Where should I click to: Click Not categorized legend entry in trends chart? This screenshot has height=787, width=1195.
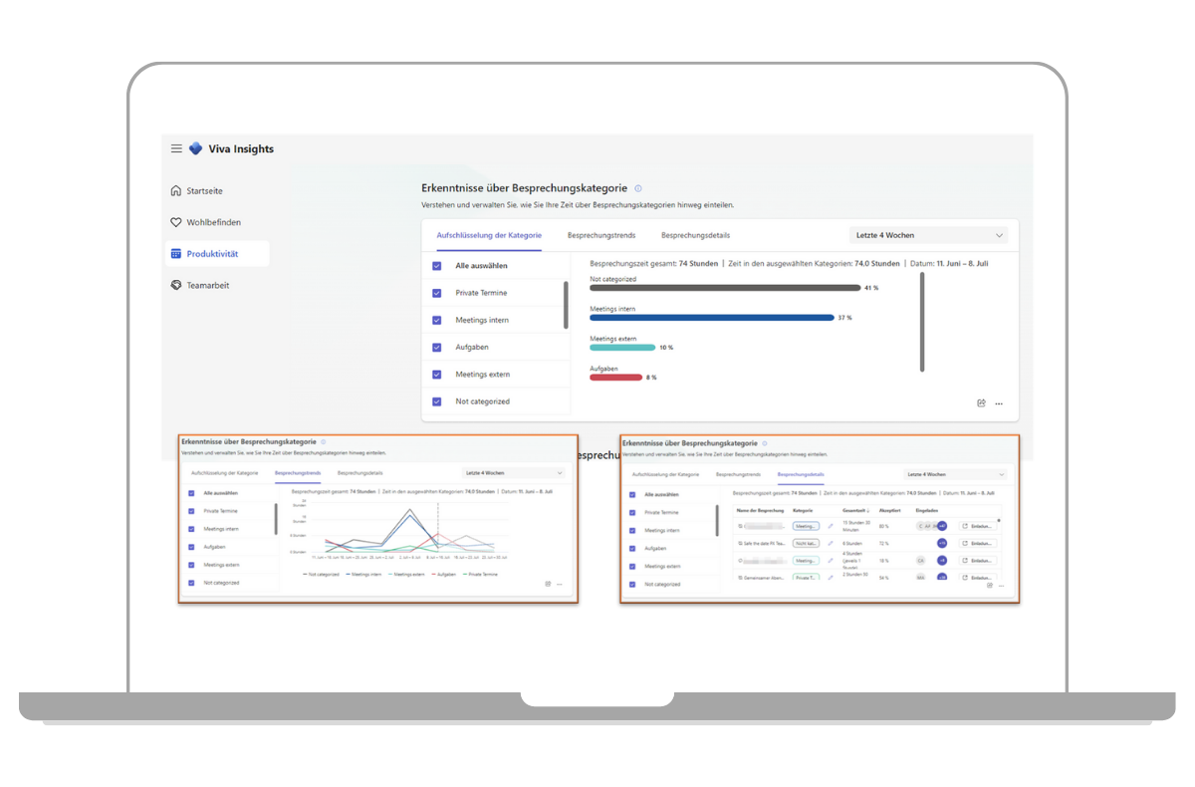[321, 575]
